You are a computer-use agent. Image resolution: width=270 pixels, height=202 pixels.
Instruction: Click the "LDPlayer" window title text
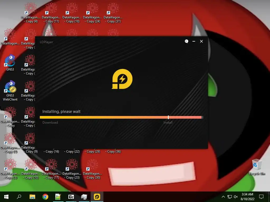pos(46,42)
